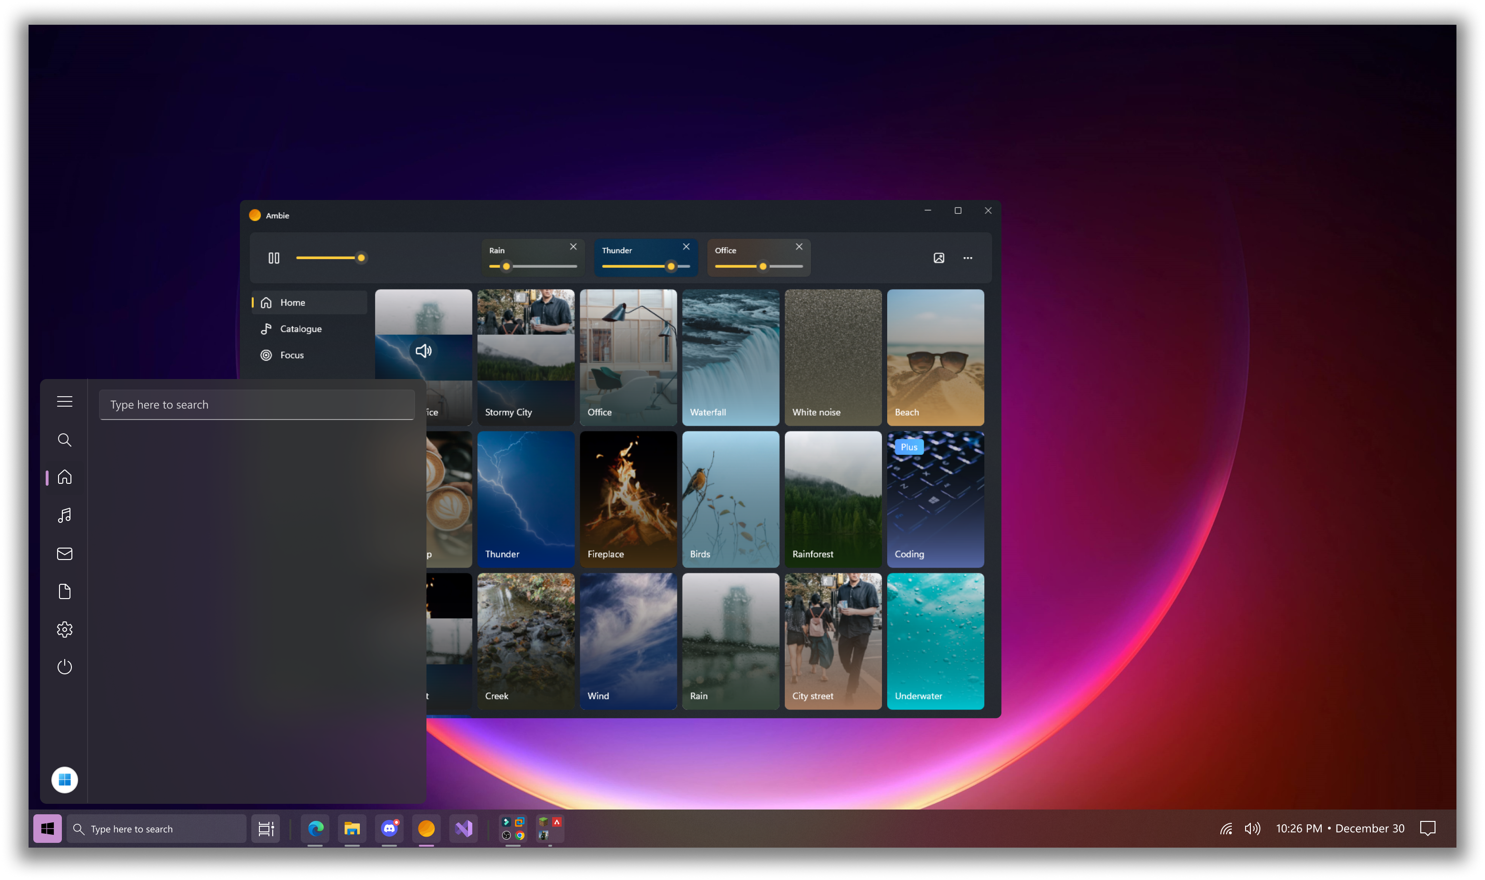Screen dimensions: 1485x880
Task: Open the more options ellipsis menu
Action: 968,258
